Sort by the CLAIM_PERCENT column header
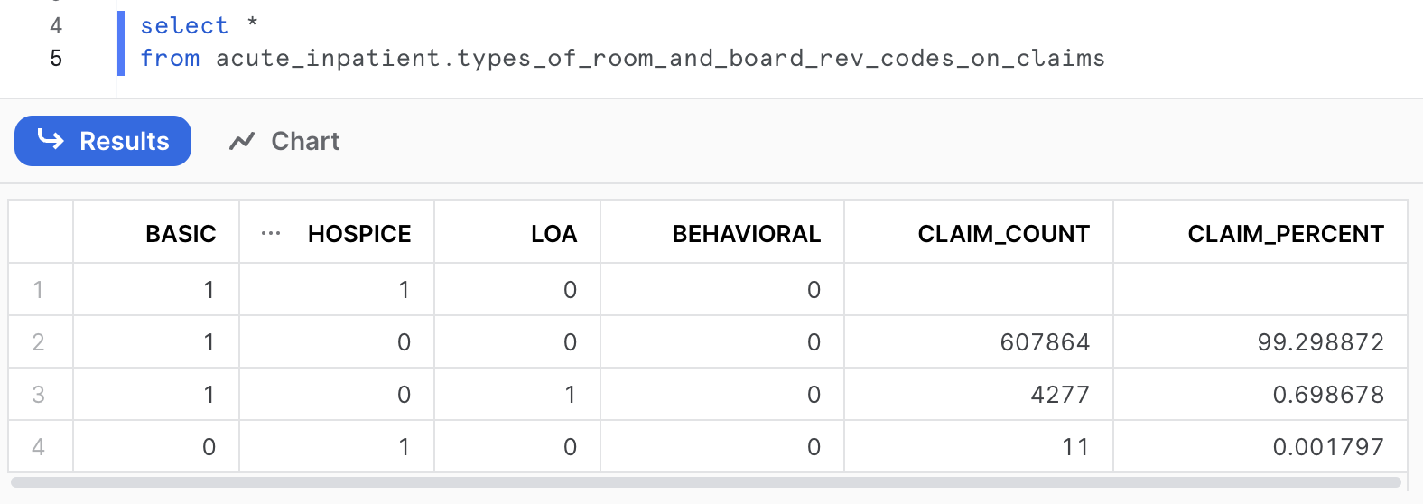1423x504 pixels. click(x=1285, y=234)
